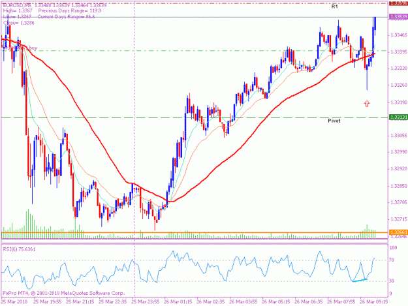Click the 'Close= 1.3286' label
The width and height of the screenshot is (408, 306).
click(x=19, y=23)
